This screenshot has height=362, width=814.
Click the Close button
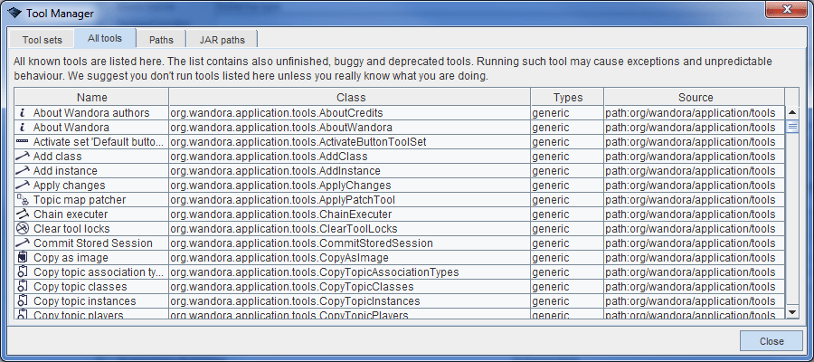(771, 341)
